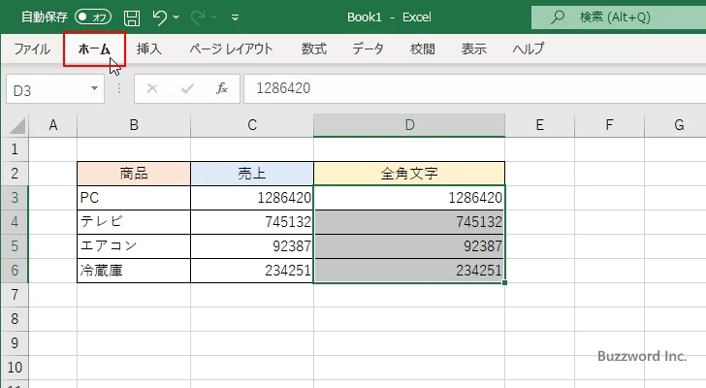Select column B header
Image resolution: width=706 pixels, height=388 pixels.
point(134,125)
